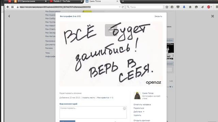The width and height of the screenshot is (218, 122).
Task: Click the site identity icon beside the padlock
Action: 12,7
